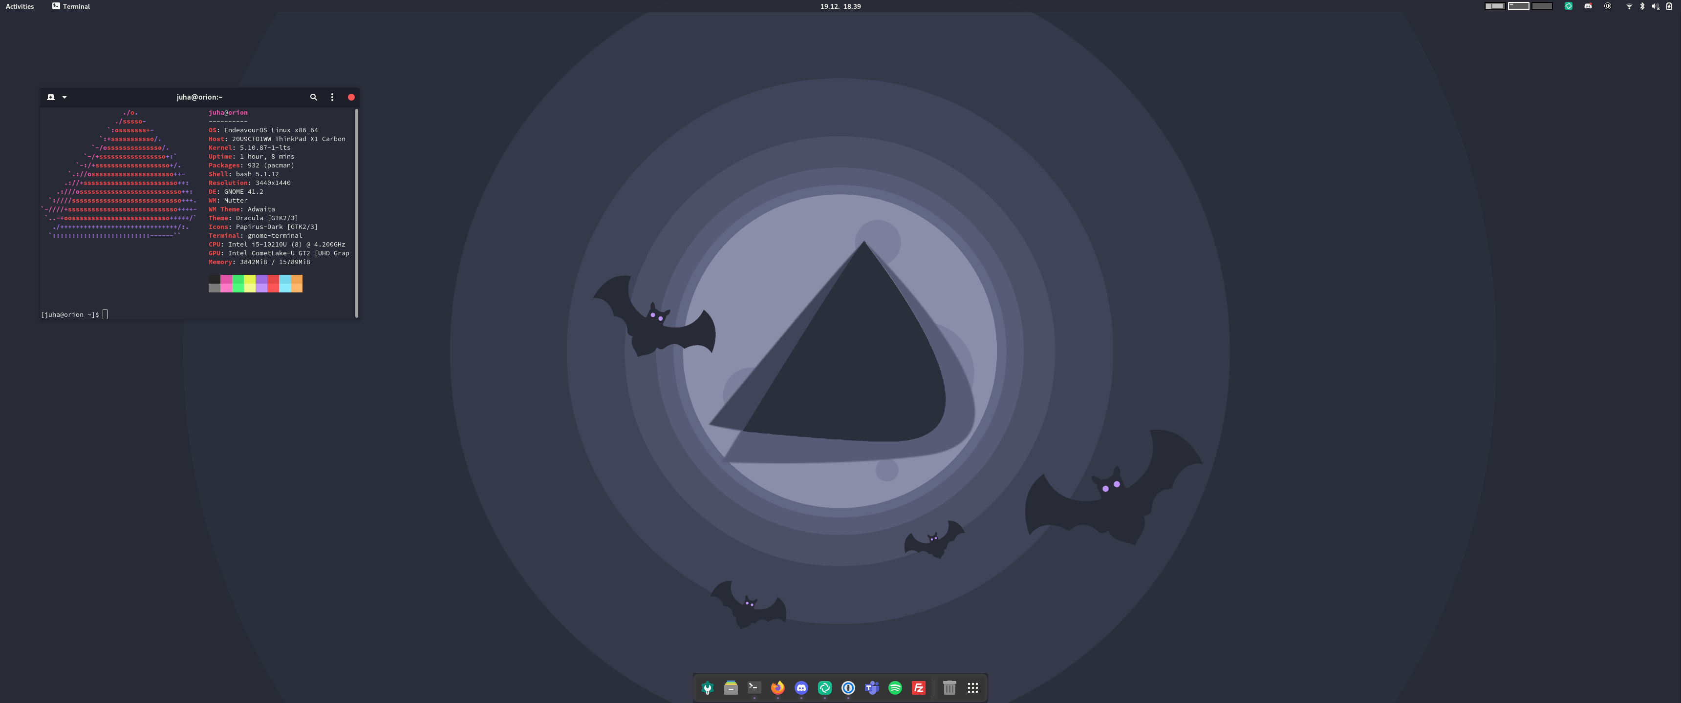Screen dimensions: 1681x703
Task: Click the Wi-Fi status icon
Action: point(1629,6)
